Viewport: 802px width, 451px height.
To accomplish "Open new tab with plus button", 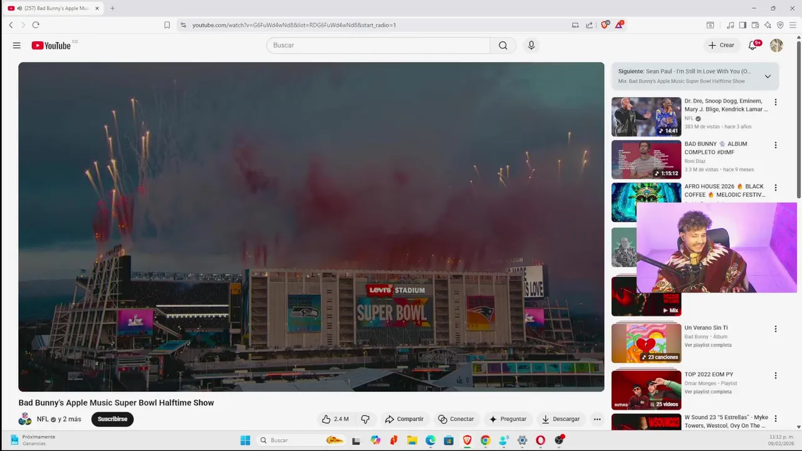I will pos(112,8).
